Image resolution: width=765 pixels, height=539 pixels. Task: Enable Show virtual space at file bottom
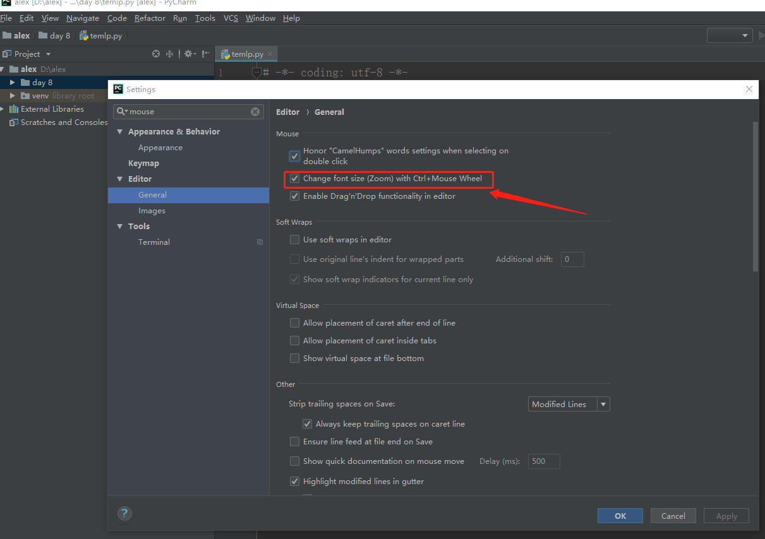tap(294, 358)
